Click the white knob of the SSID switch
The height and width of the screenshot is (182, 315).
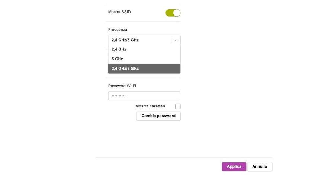tap(177, 13)
